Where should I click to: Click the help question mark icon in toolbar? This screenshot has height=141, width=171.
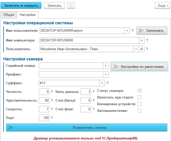pyautogui.click(x=71, y=5)
